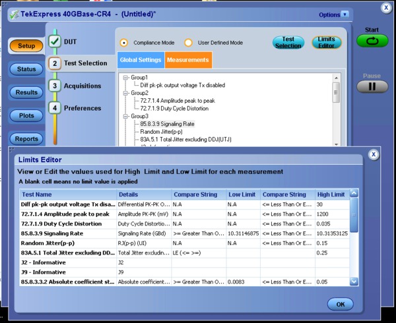Open step 4 Preferences icon
The height and width of the screenshot is (323, 396).
point(55,107)
